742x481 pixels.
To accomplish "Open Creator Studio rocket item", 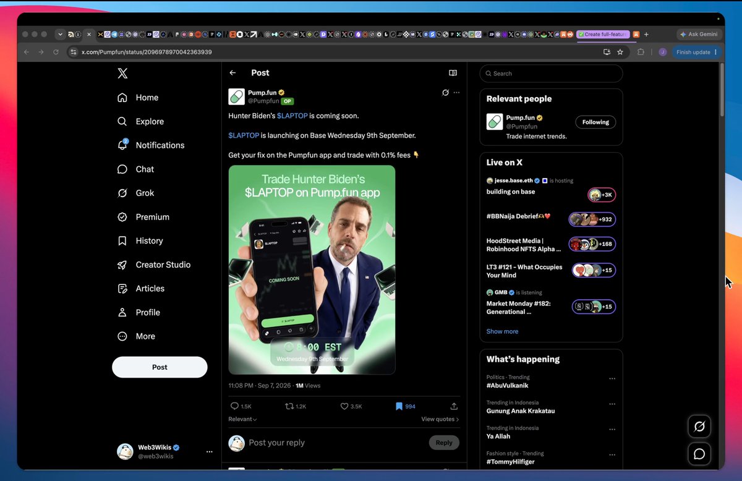I will [154, 265].
